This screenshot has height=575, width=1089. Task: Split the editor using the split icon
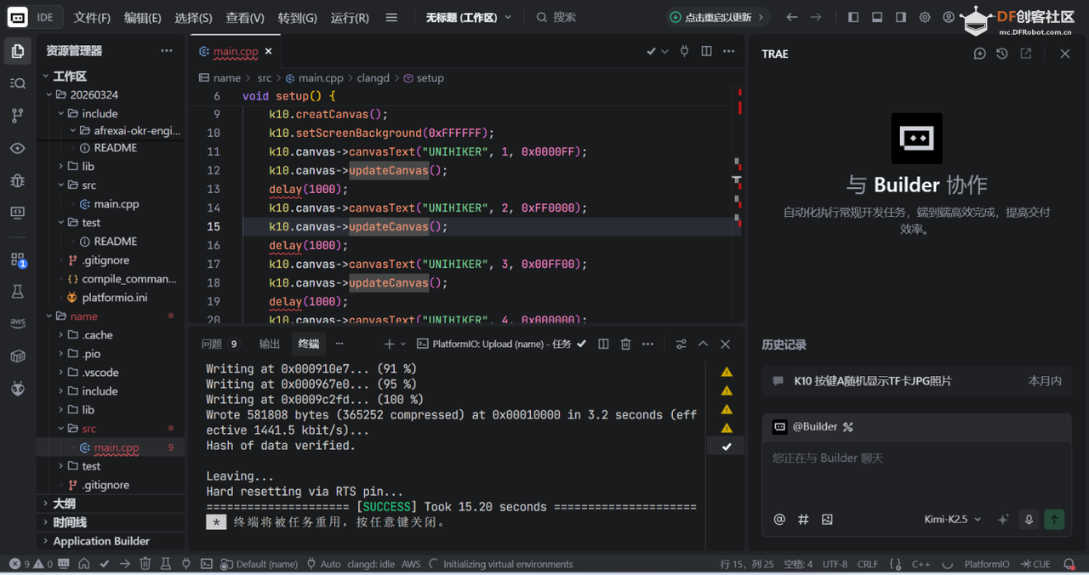coord(707,51)
